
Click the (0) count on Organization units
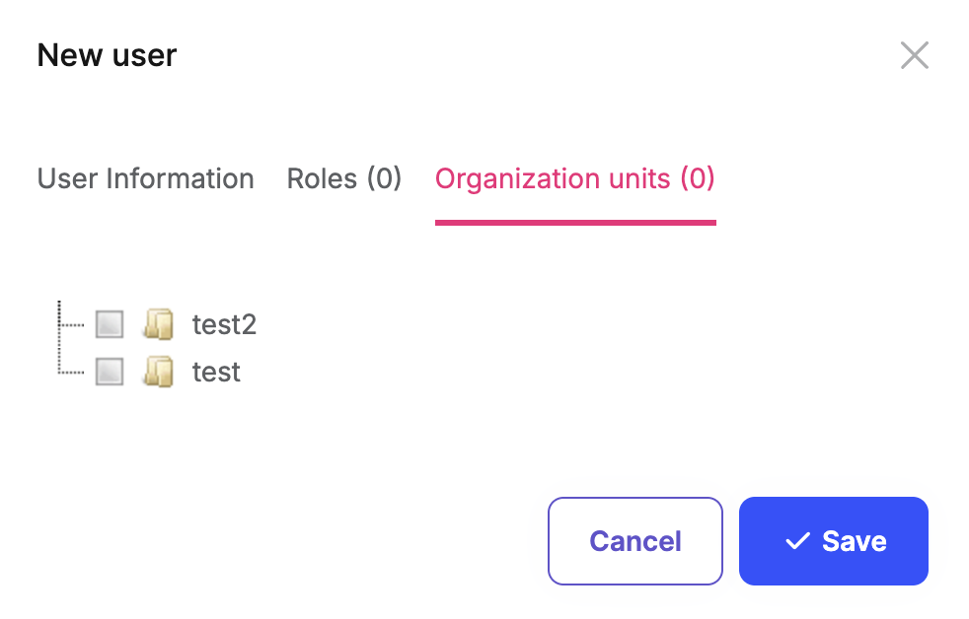click(x=697, y=178)
